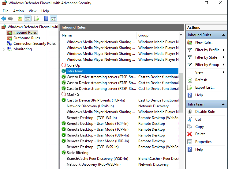Image resolution: width=228 pixels, height=169 pixels.
Task: Click the Filter by Group funnel icon
Action: click(x=190, y=64)
